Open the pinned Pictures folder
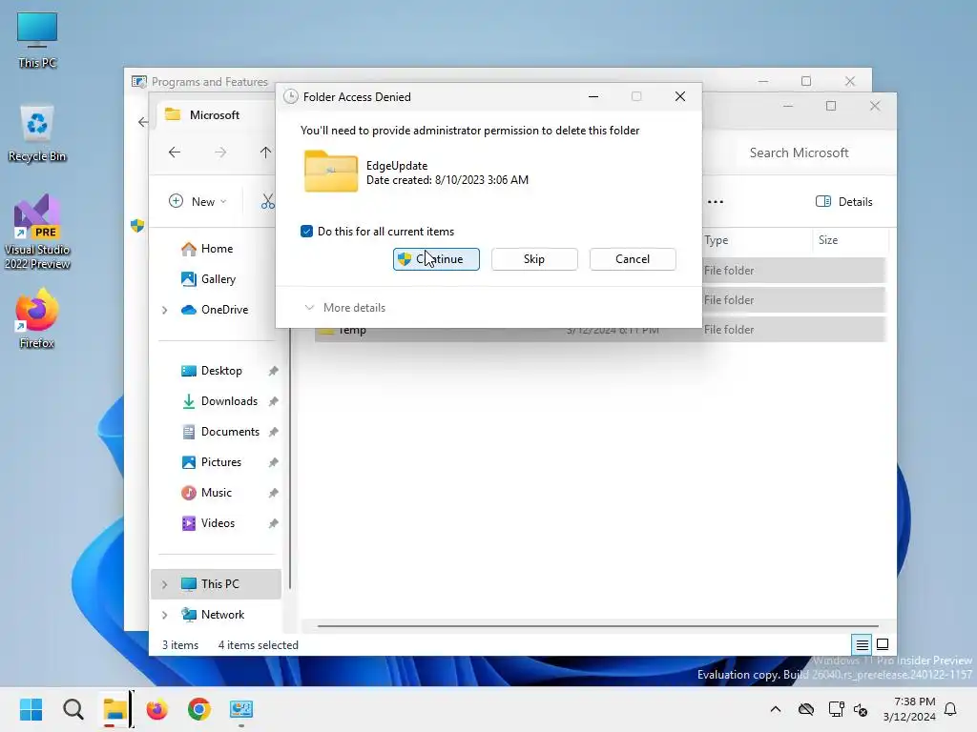The width and height of the screenshot is (977, 732). pos(220,462)
